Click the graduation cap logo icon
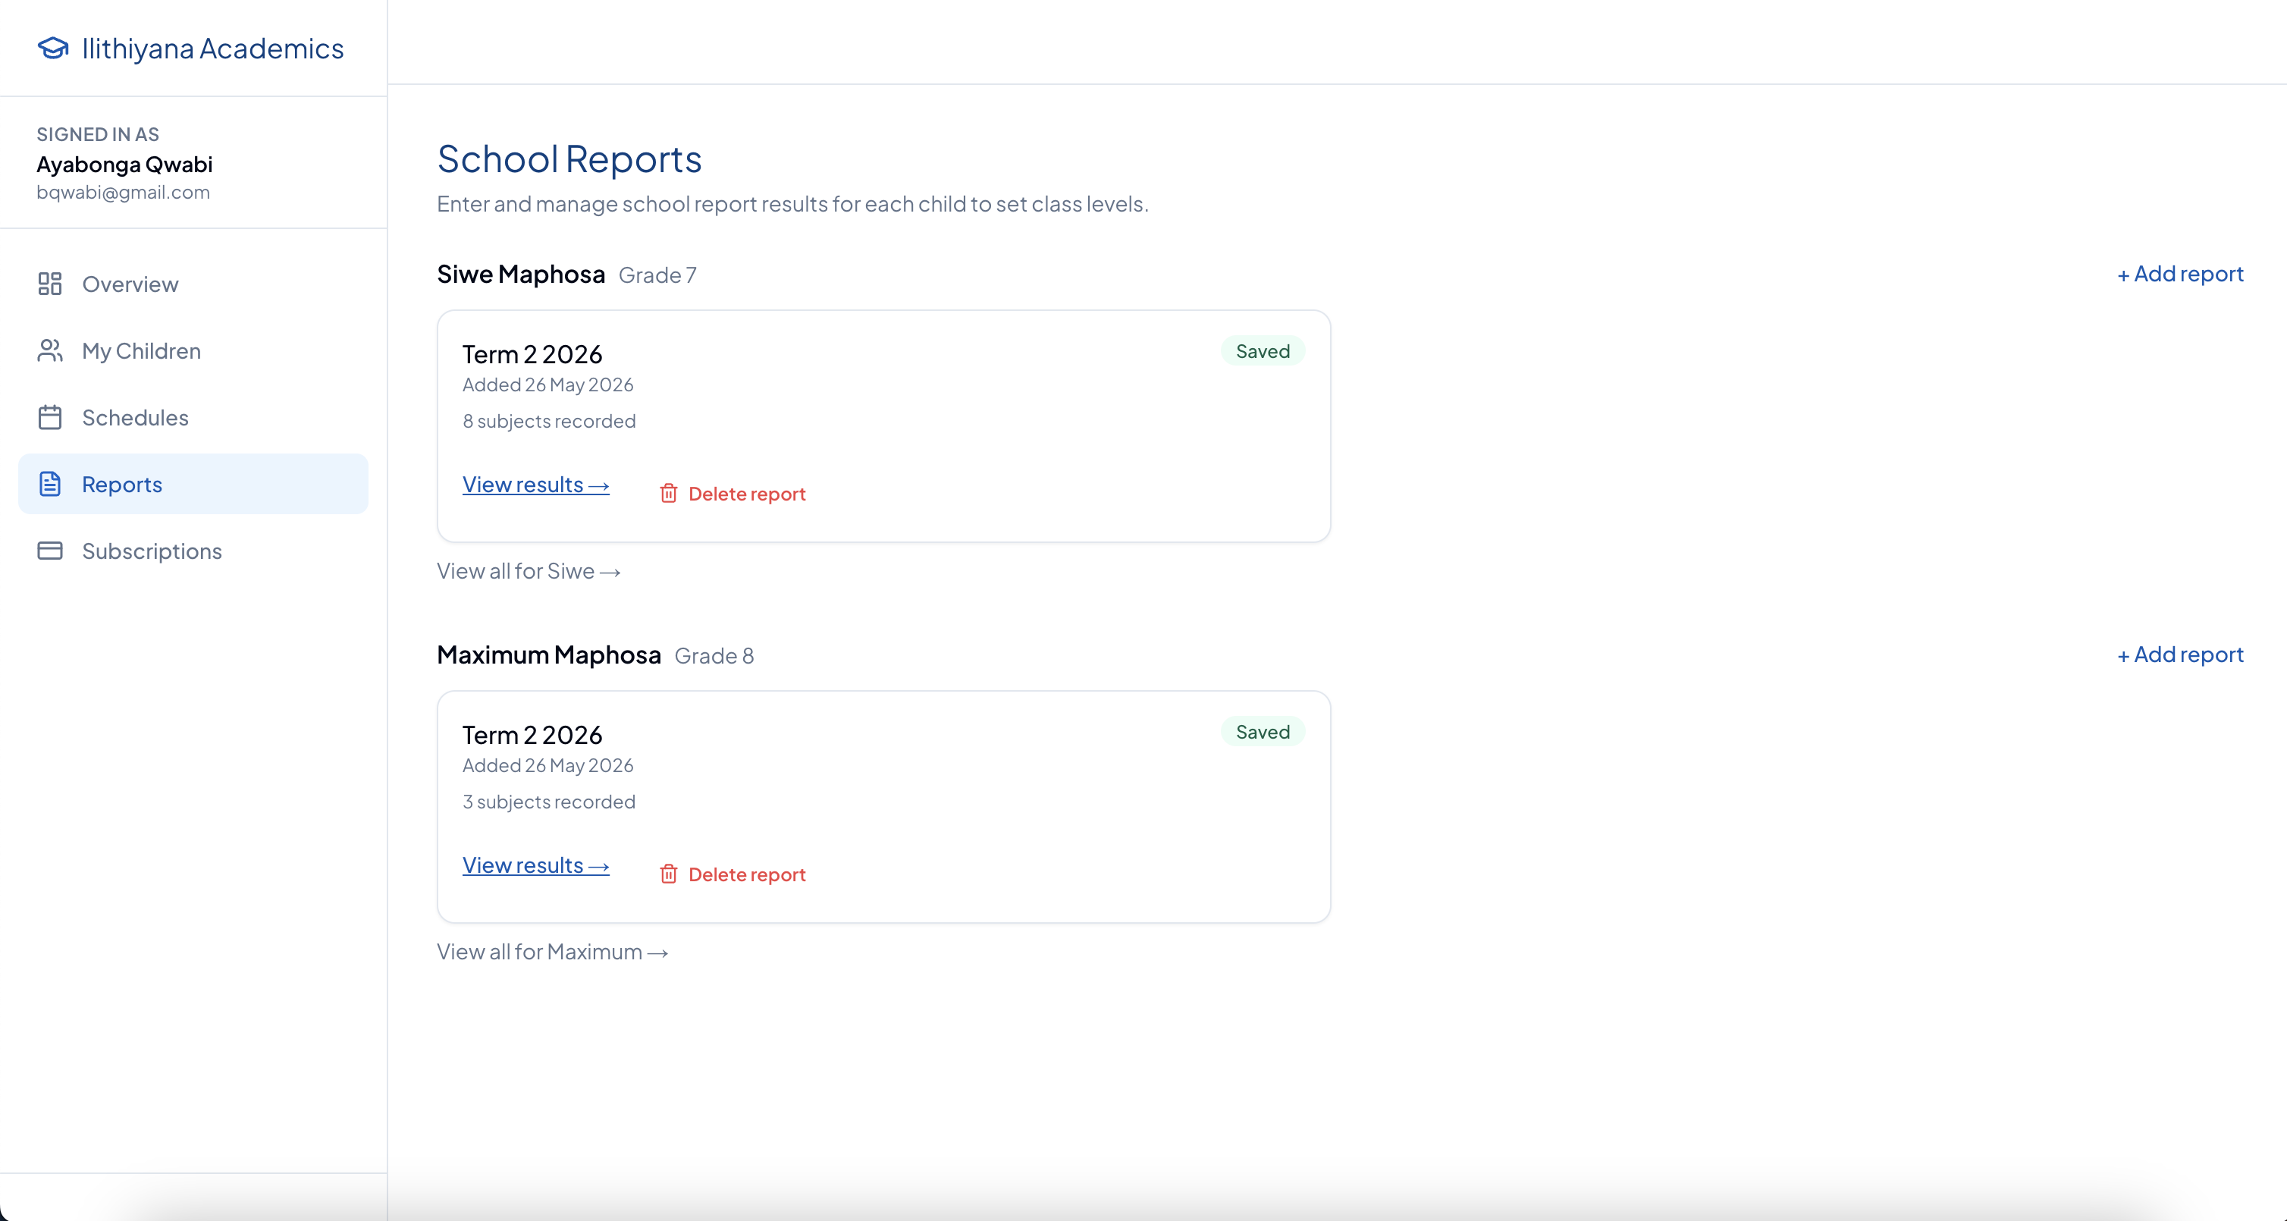 (x=53, y=48)
